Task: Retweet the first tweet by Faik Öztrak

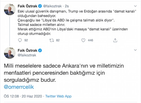Action: (x=52, y=40)
